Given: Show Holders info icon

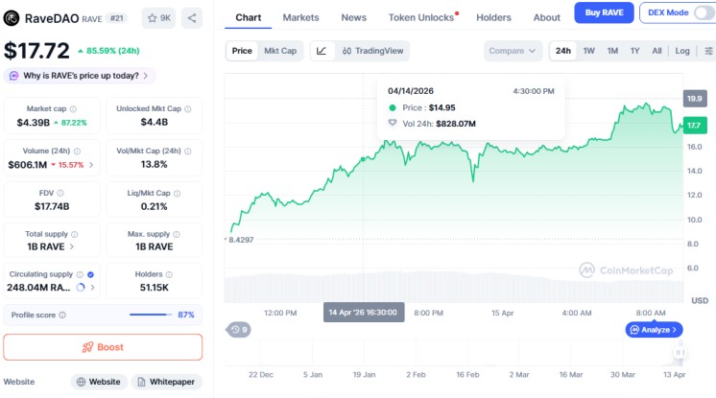Looking at the screenshot, I should pos(169,274).
